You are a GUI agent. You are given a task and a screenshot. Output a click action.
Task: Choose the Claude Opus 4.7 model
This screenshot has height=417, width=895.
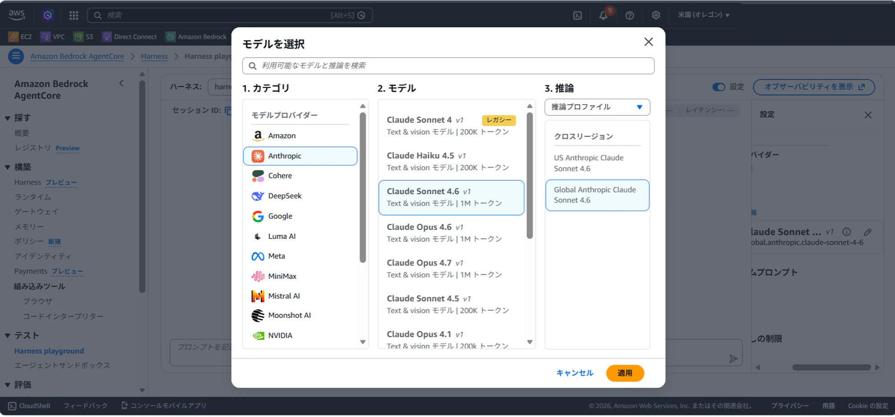point(451,269)
